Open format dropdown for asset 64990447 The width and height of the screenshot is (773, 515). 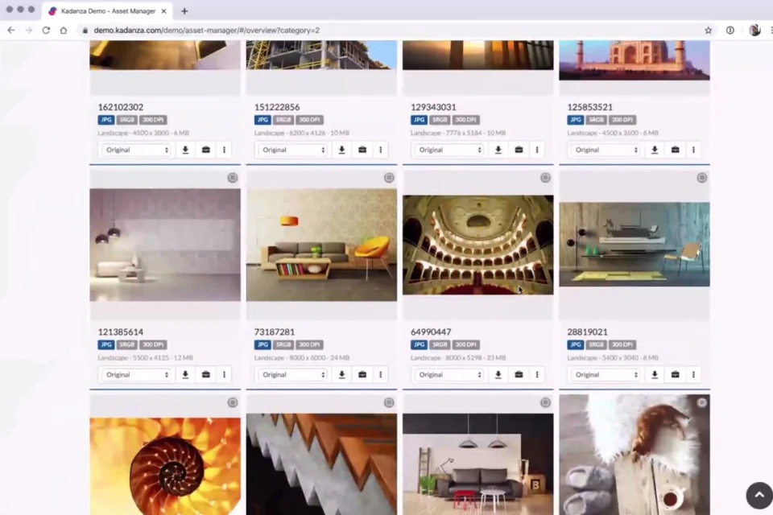pos(449,374)
